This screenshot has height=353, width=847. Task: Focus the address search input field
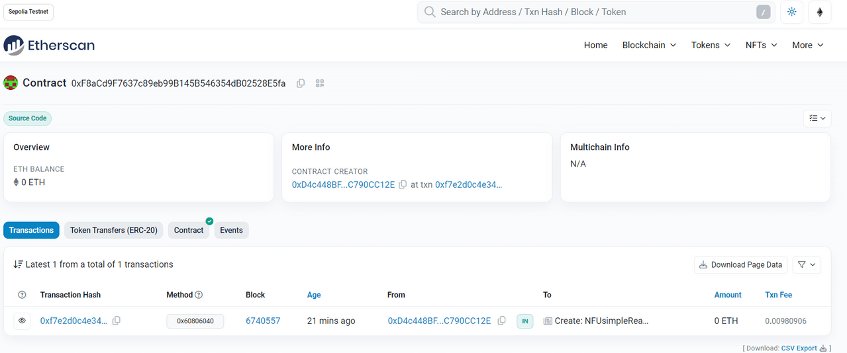tap(595, 12)
